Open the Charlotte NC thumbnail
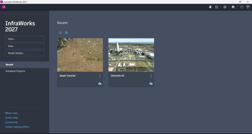 click(x=131, y=55)
